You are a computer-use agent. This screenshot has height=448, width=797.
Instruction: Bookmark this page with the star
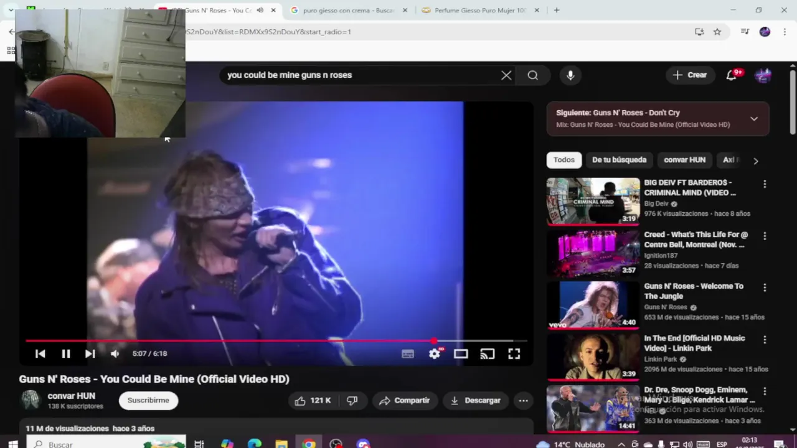click(x=717, y=32)
